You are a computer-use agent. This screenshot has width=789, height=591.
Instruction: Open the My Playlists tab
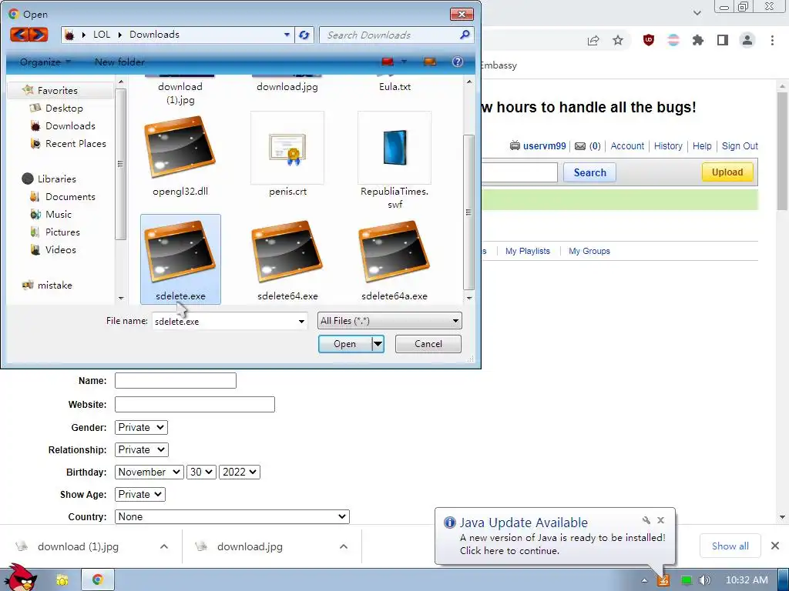tap(527, 251)
